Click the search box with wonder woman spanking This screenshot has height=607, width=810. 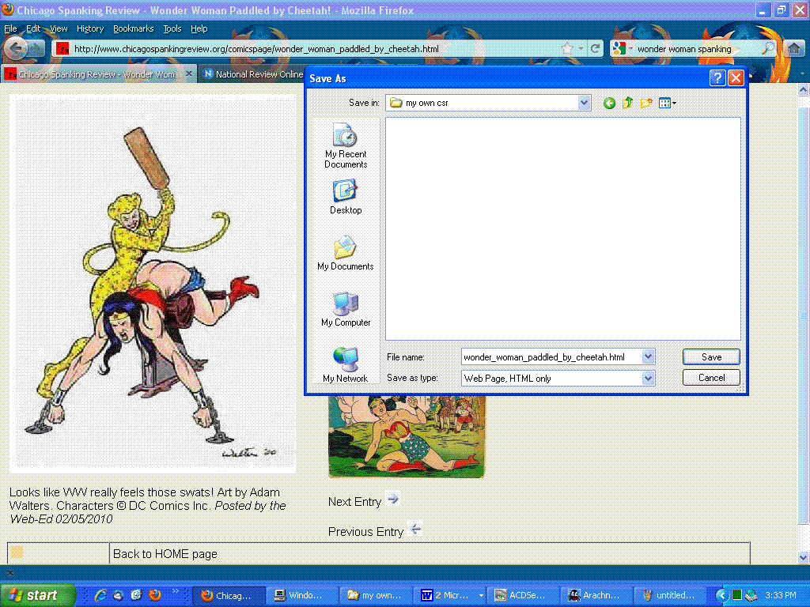click(x=698, y=49)
